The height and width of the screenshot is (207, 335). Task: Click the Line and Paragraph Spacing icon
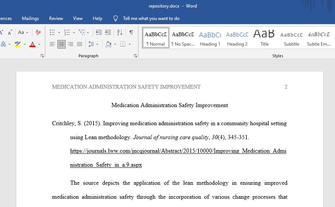[x=91, y=44]
